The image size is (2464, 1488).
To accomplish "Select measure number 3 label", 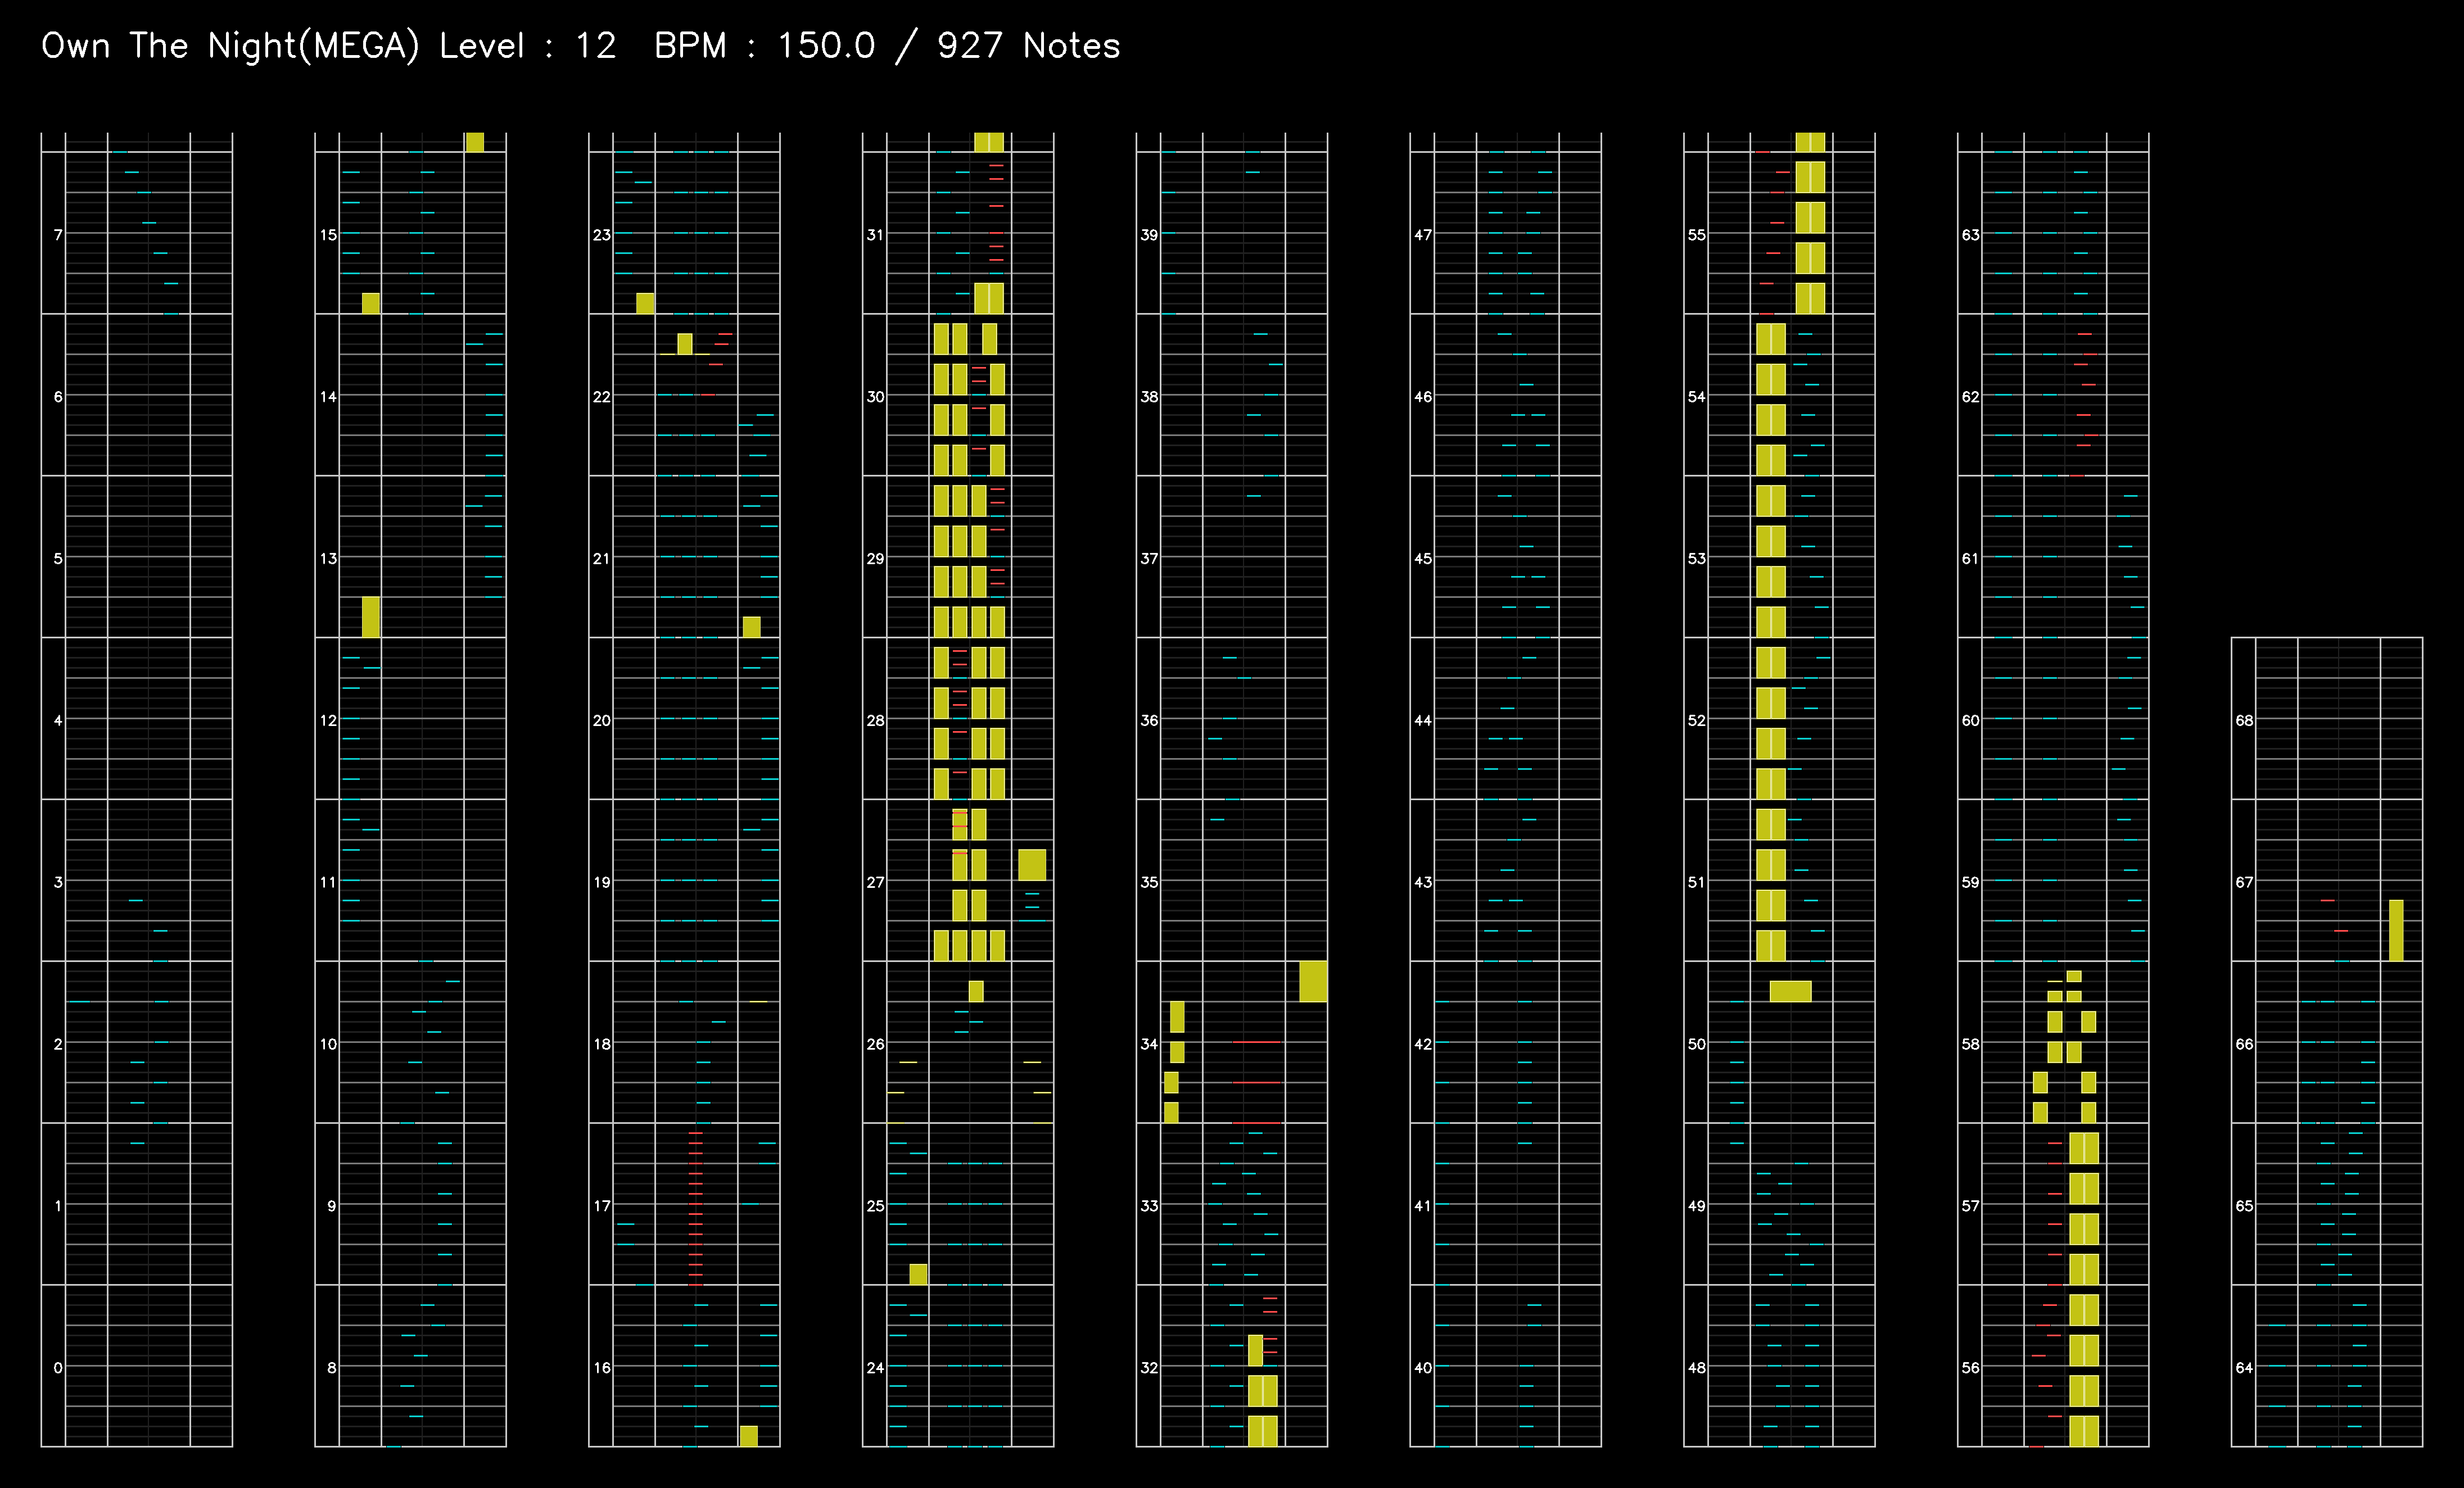I will coord(58,882).
